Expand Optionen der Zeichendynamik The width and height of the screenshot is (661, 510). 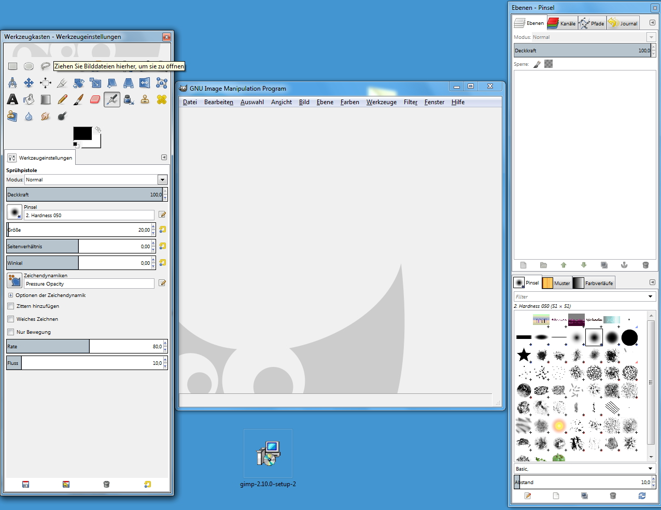click(10, 295)
